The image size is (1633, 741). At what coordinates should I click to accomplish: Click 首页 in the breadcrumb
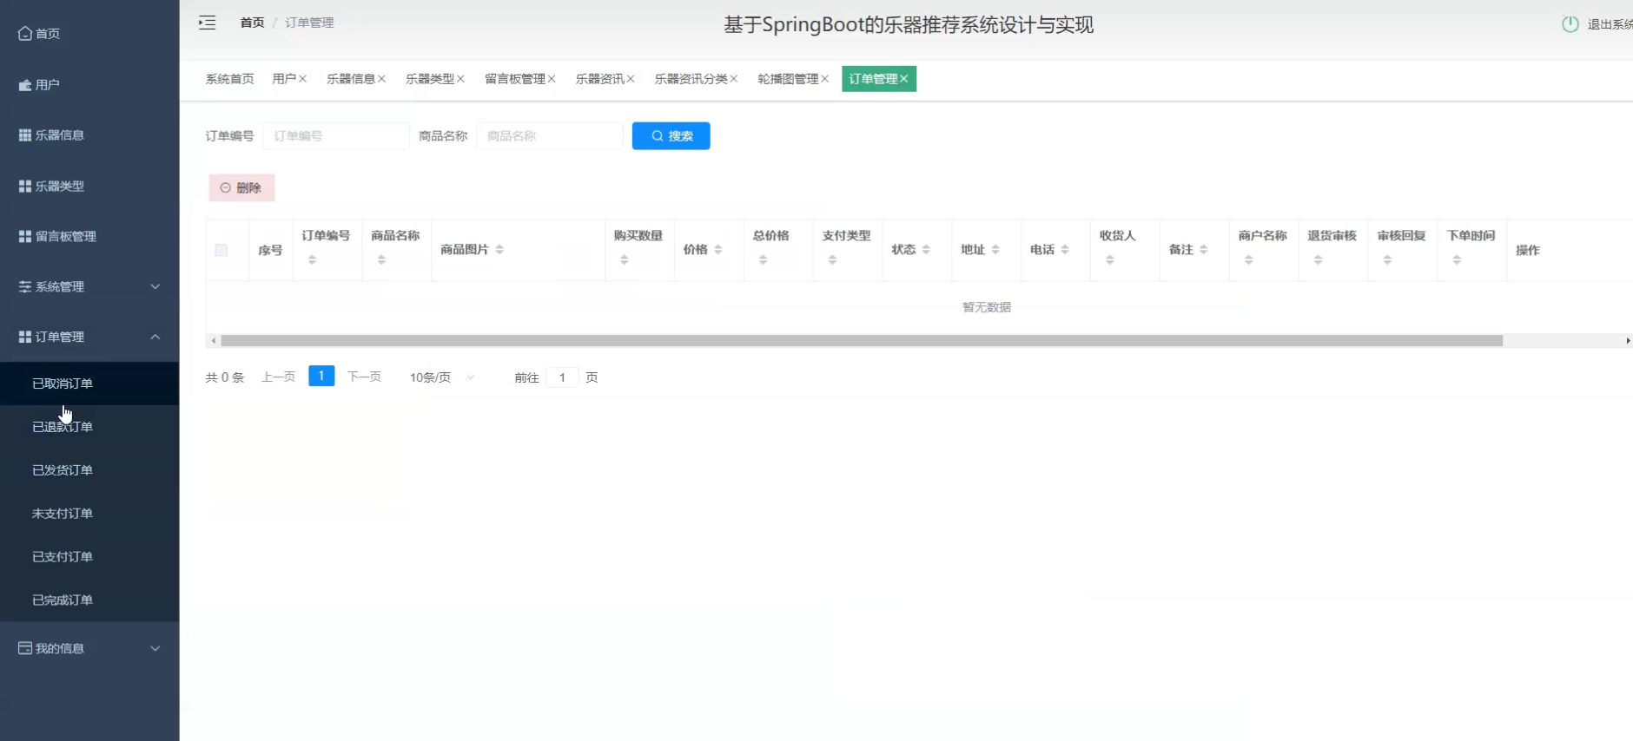252,23
